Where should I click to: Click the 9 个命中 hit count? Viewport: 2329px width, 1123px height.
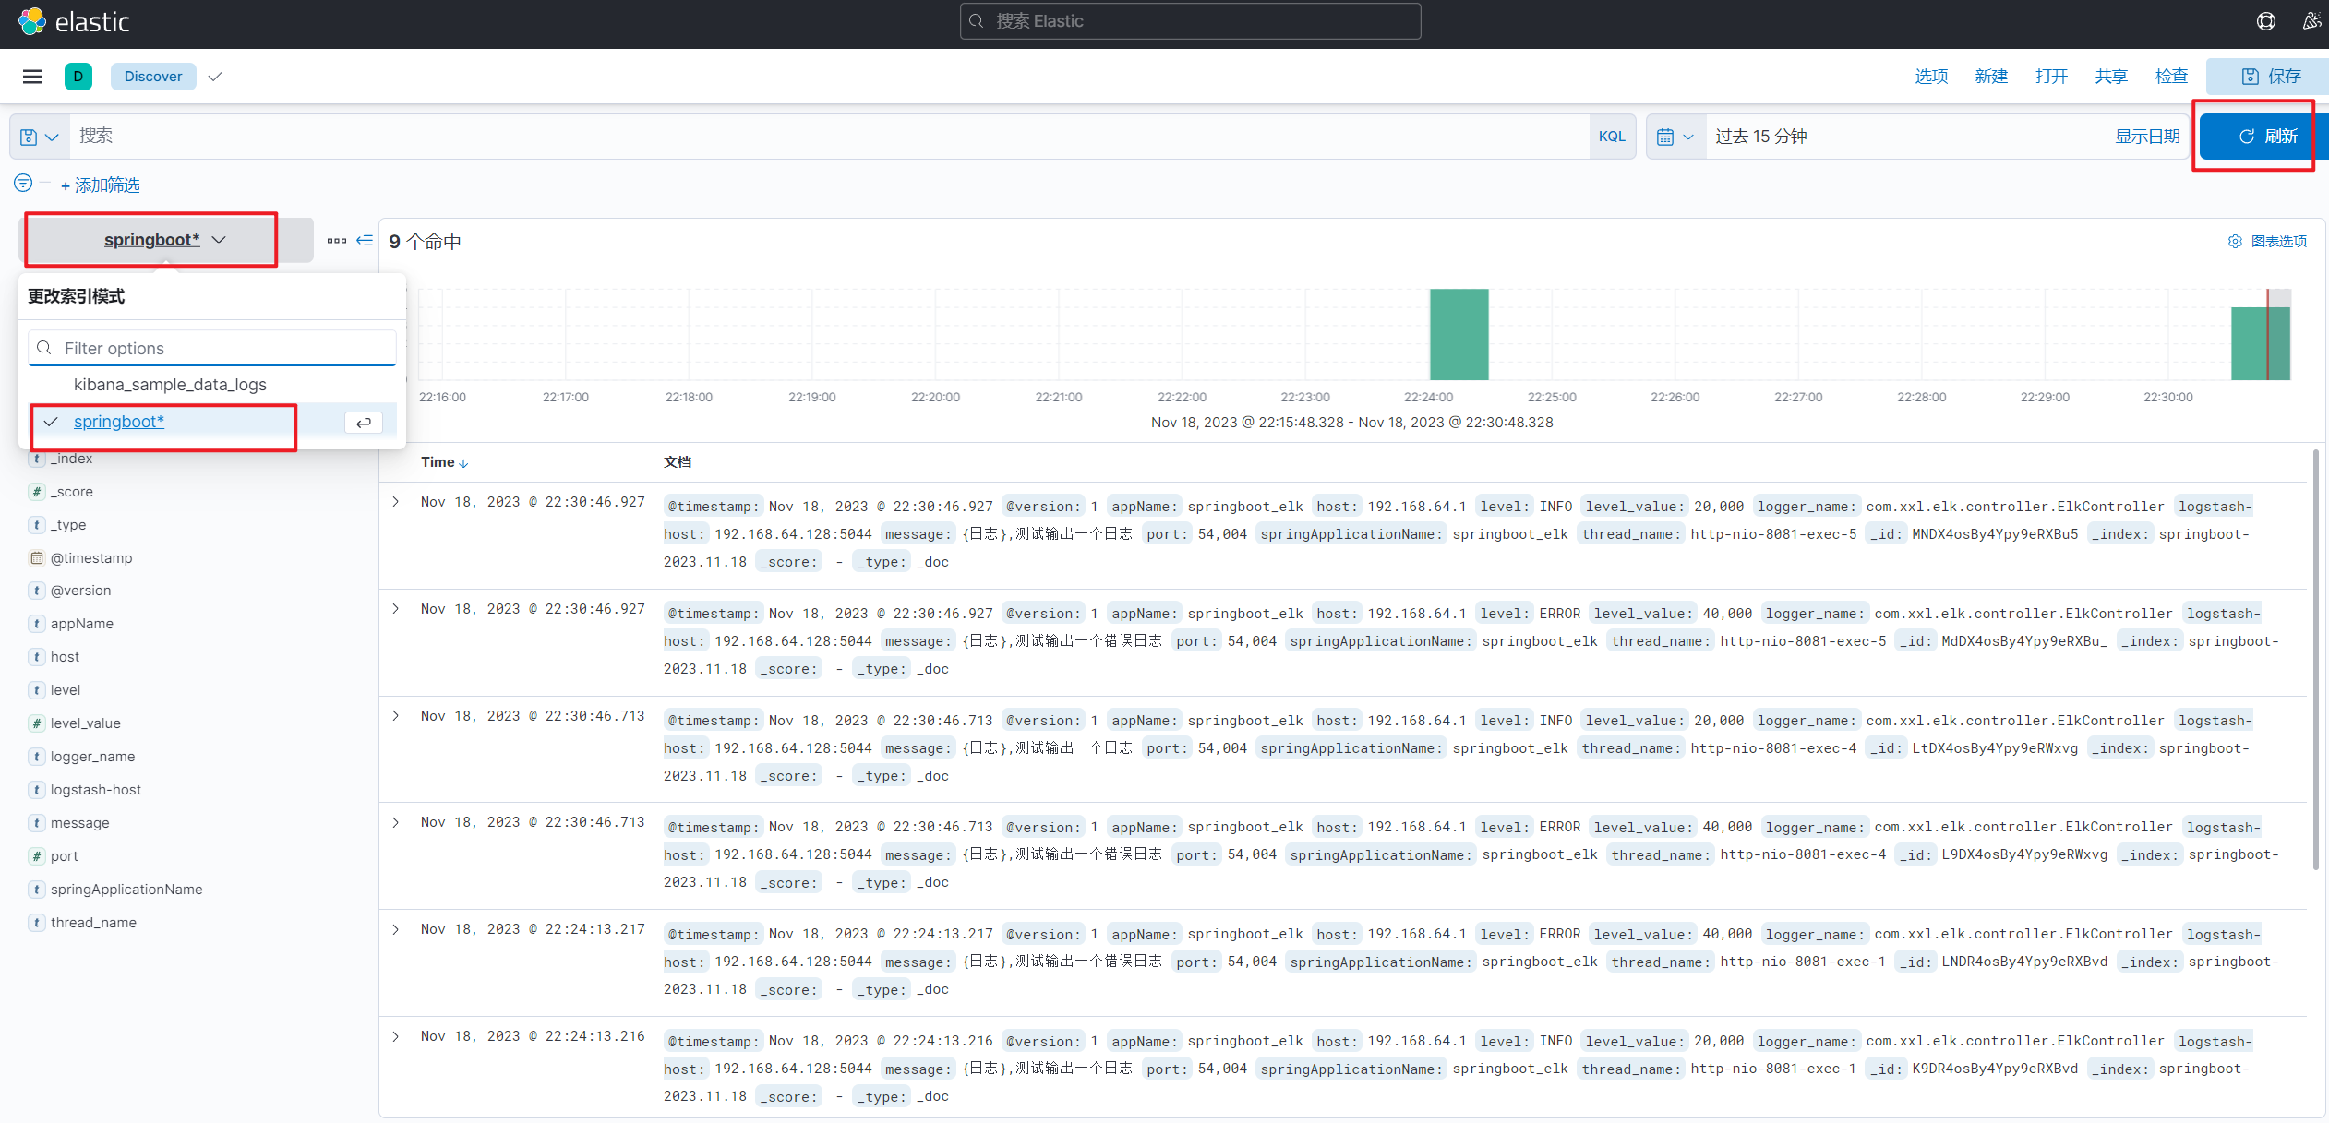click(425, 242)
